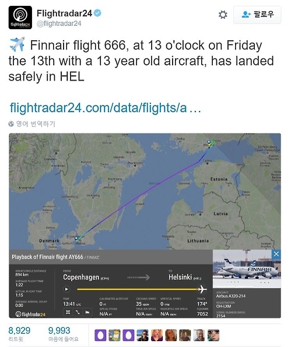Click the Copenhagen airport marker on map
This screenshot has width=291, height=347.
click(76, 238)
